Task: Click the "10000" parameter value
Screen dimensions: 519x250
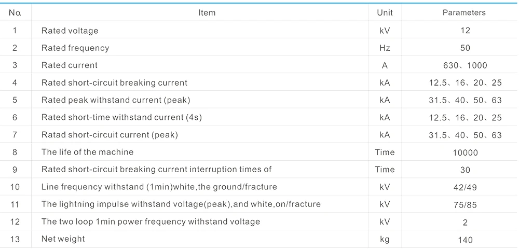Action: coord(465,152)
